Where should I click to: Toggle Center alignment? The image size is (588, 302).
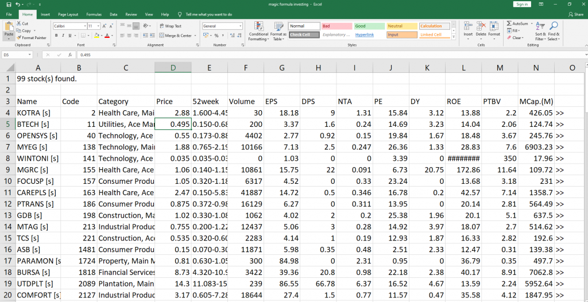[x=129, y=36]
